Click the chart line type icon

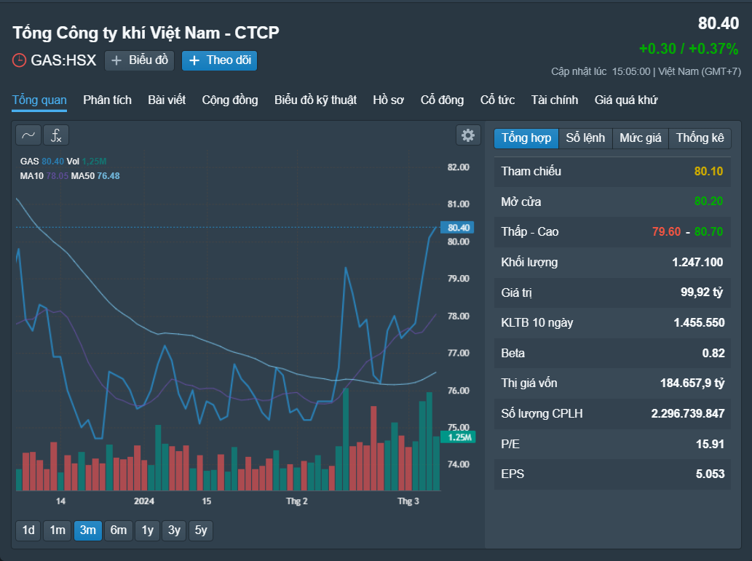click(28, 135)
